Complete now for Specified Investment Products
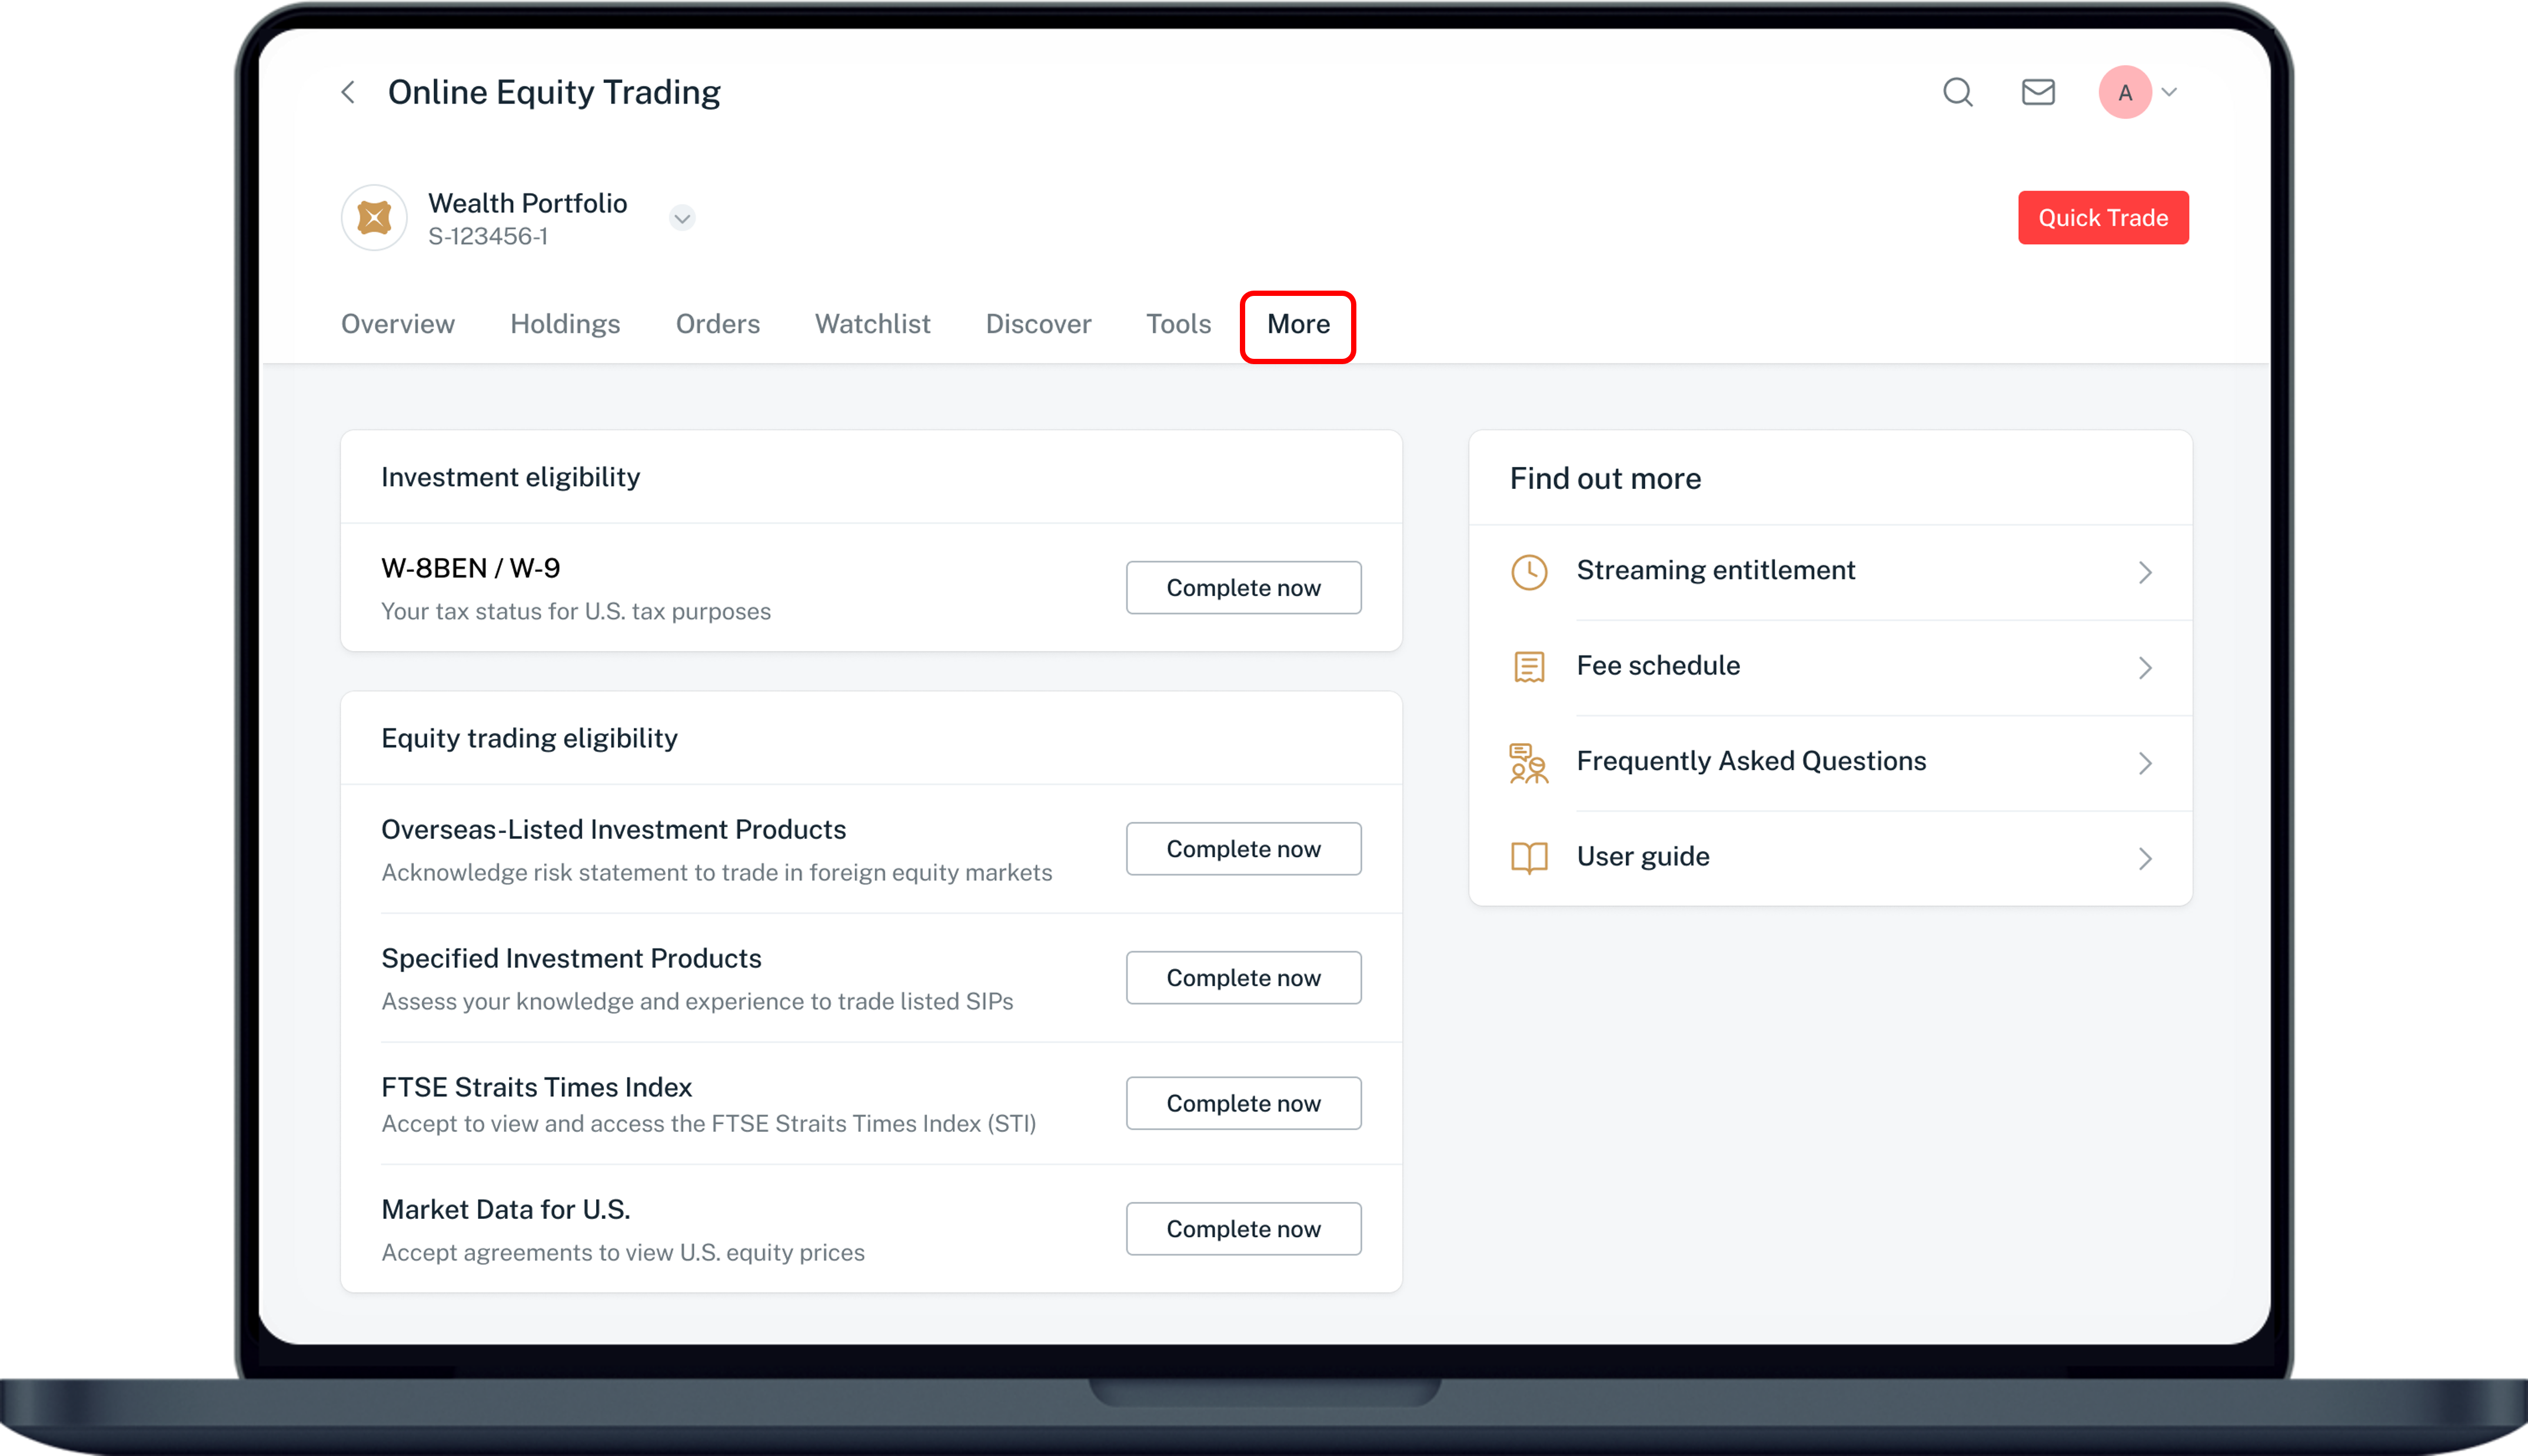This screenshot has width=2528, height=1456. click(x=1242, y=978)
